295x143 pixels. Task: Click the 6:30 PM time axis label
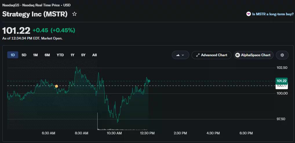[x=246, y=133]
